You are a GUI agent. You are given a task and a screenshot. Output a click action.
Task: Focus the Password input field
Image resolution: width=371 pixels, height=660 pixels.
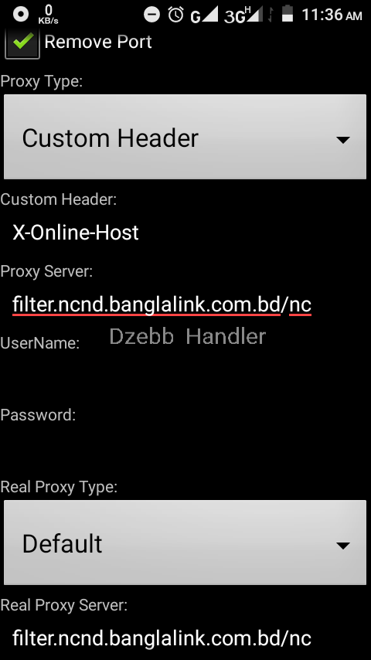pyautogui.click(x=185, y=448)
